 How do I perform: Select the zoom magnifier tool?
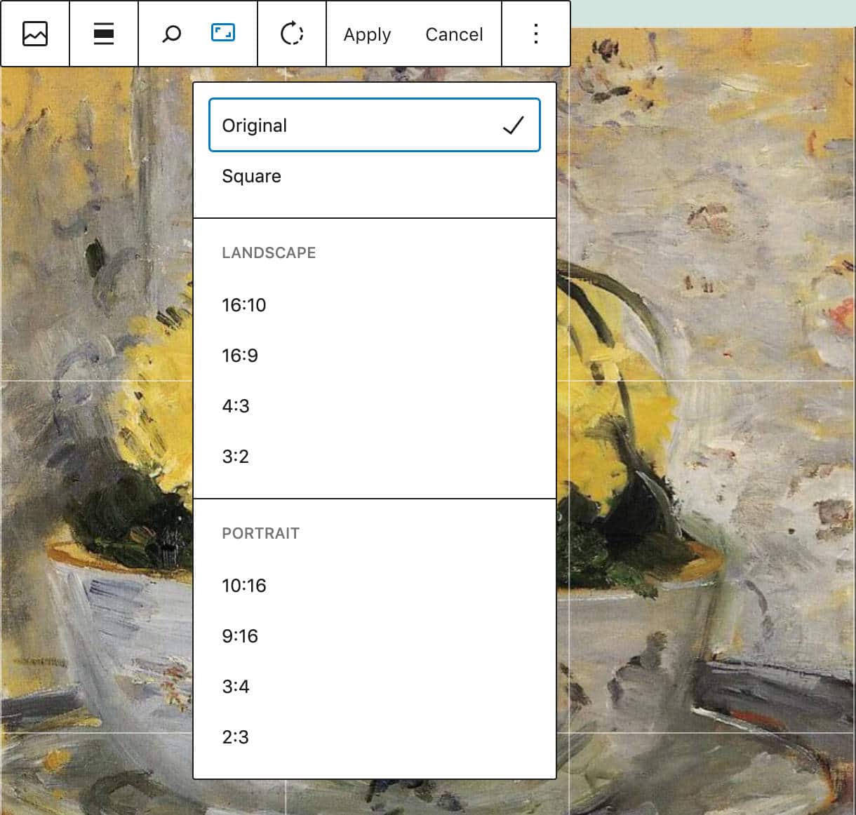click(x=171, y=34)
